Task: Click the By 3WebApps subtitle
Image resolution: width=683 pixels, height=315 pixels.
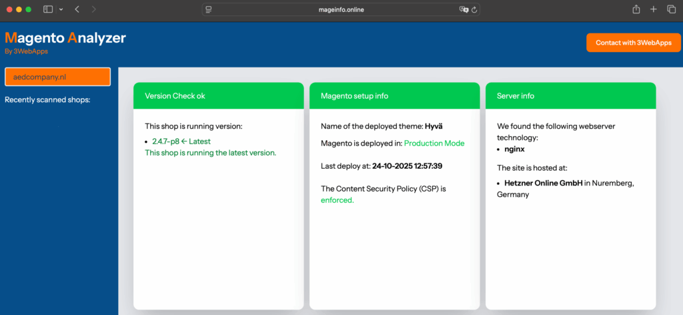Action: click(26, 51)
